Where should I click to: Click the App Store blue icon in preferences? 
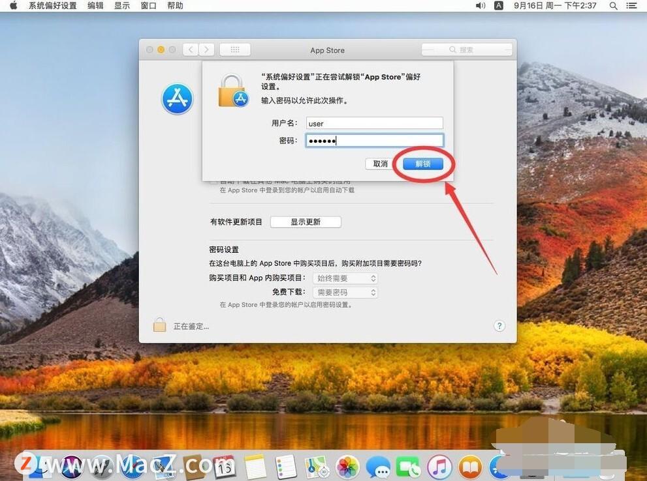point(177,98)
